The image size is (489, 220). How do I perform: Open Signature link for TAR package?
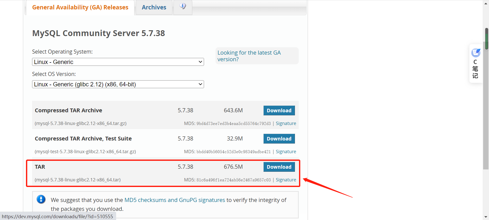[x=286, y=180]
